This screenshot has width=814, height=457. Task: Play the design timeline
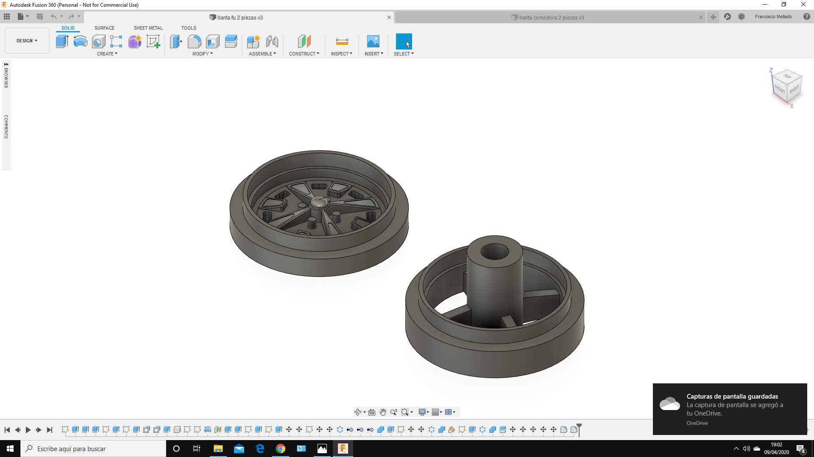(x=28, y=430)
